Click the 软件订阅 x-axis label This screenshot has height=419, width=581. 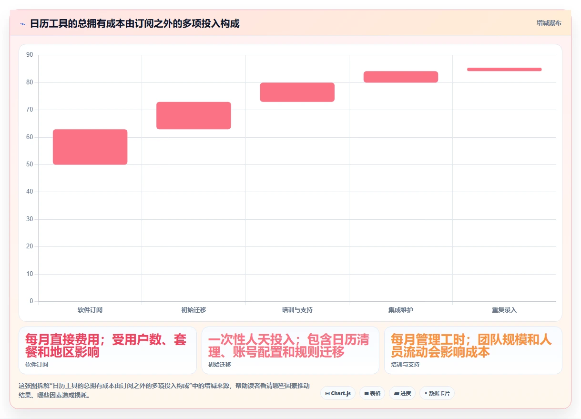(x=90, y=310)
